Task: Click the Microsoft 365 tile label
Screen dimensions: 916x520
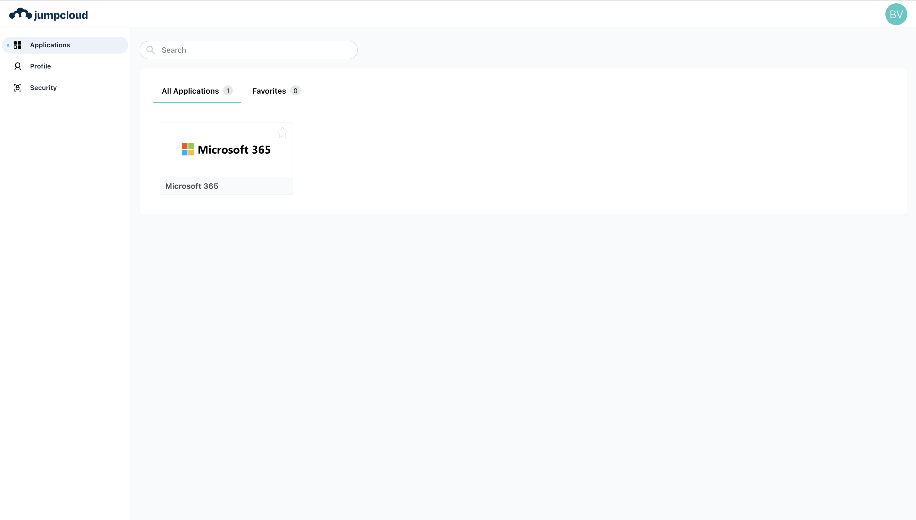Action: tap(192, 186)
